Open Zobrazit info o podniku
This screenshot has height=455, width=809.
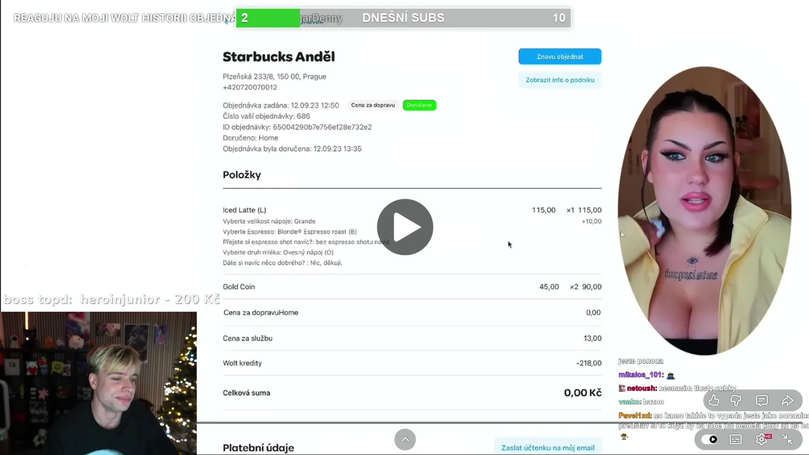[x=560, y=80]
